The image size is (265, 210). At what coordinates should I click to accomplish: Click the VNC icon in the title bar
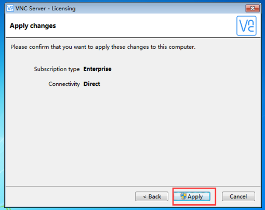[x=10, y=8]
